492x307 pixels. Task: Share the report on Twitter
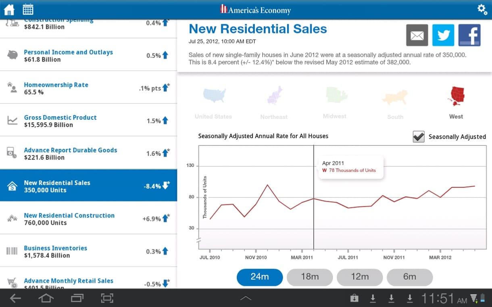[x=443, y=35]
